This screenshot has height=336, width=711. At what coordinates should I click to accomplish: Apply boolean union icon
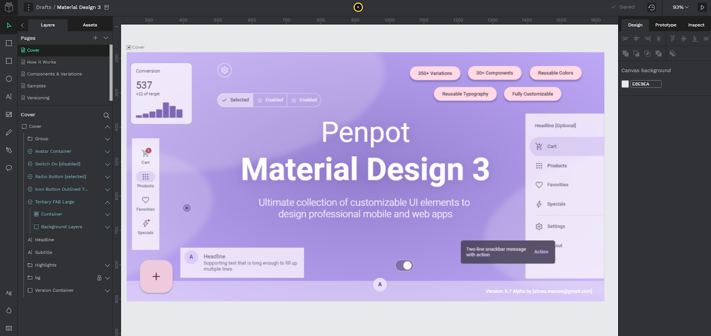coord(625,53)
